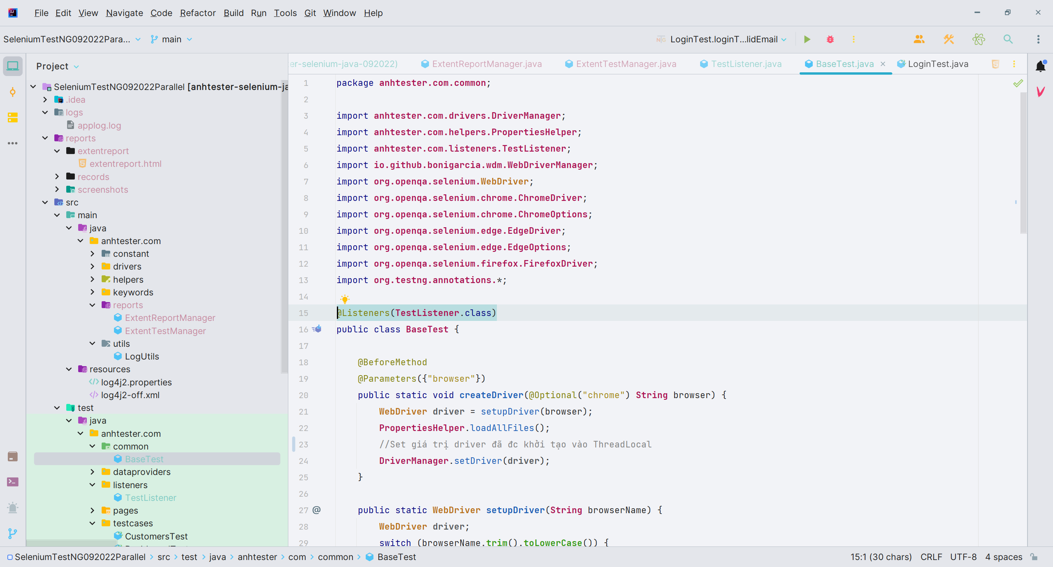Viewport: 1053px width, 567px height.
Task: Open the Git menu
Action: pyautogui.click(x=310, y=13)
